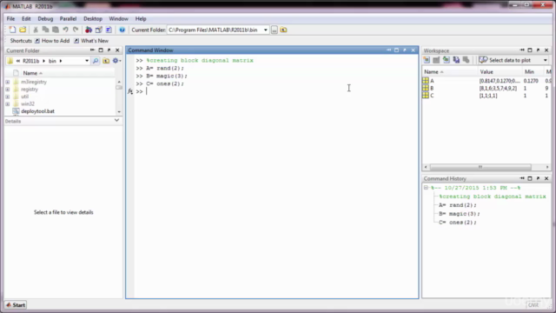Screen dimensions: 556x313
Task: Click new folder icon in Current Folder
Action: pos(106,61)
